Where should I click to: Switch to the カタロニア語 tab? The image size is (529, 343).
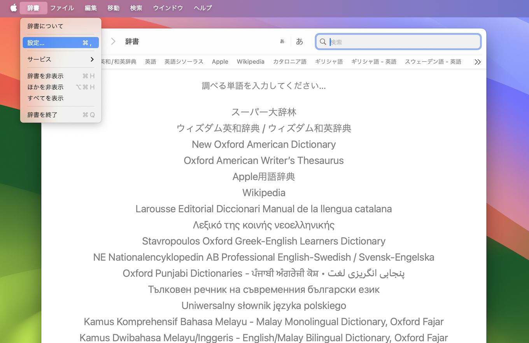pyautogui.click(x=290, y=62)
